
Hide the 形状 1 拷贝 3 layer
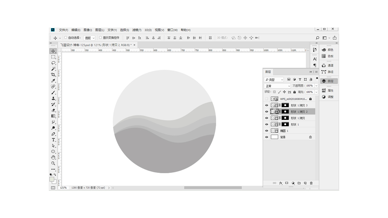click(x=267, y=105)
